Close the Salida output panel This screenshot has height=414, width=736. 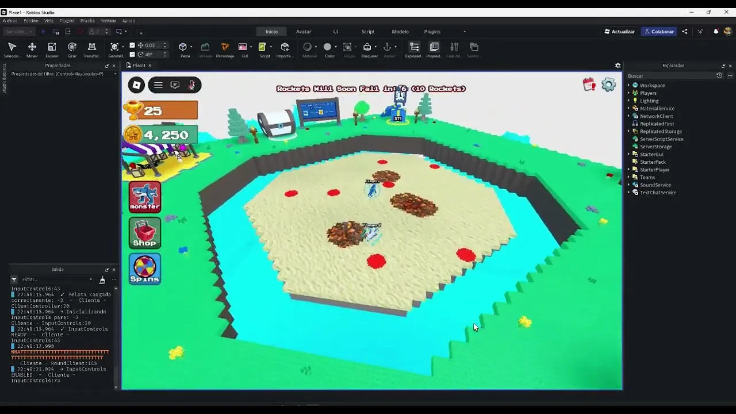click(x=113, y=270)
